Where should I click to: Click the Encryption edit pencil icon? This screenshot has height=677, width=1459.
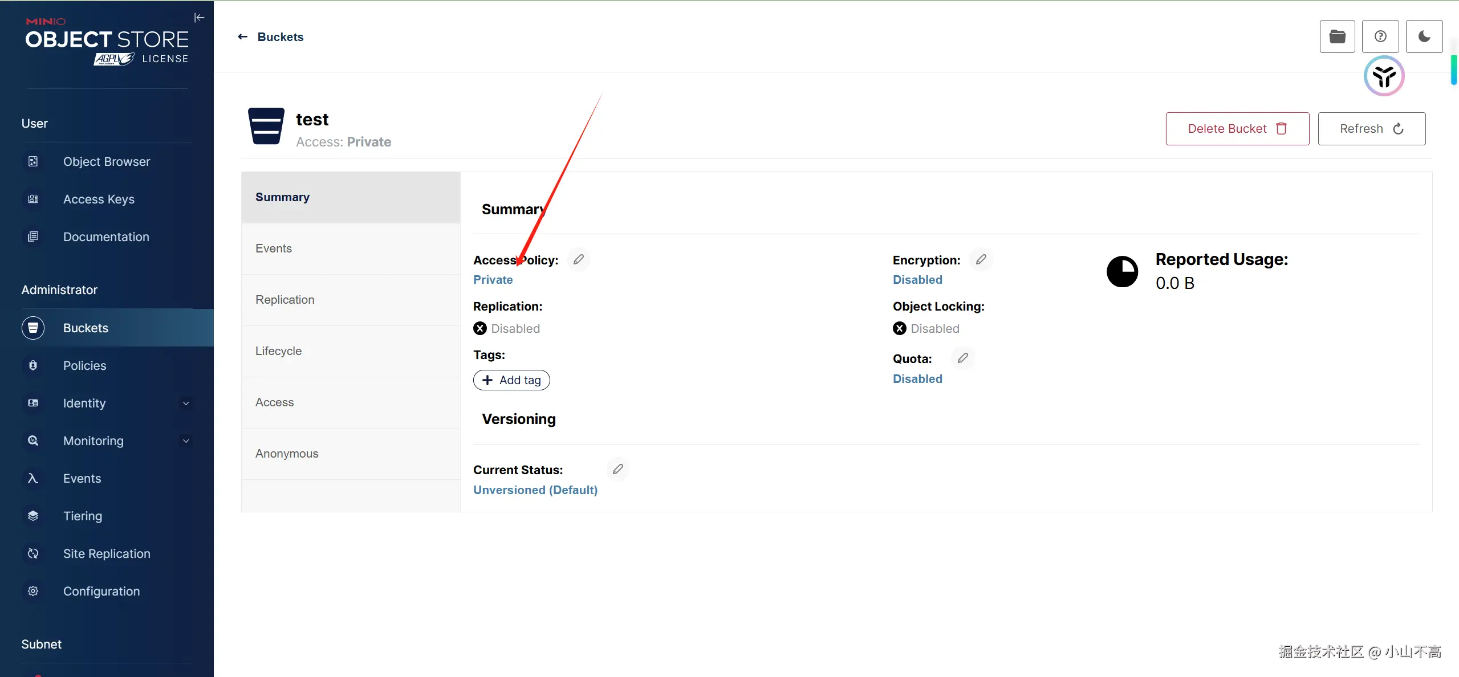point(981,260)
